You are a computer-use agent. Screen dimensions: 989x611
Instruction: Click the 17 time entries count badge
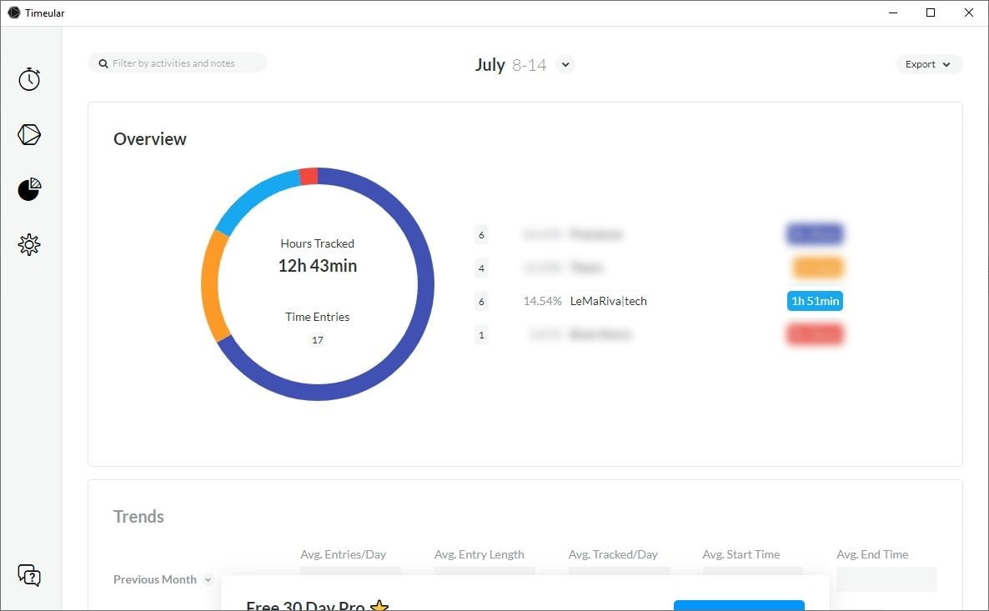point(317,340)
